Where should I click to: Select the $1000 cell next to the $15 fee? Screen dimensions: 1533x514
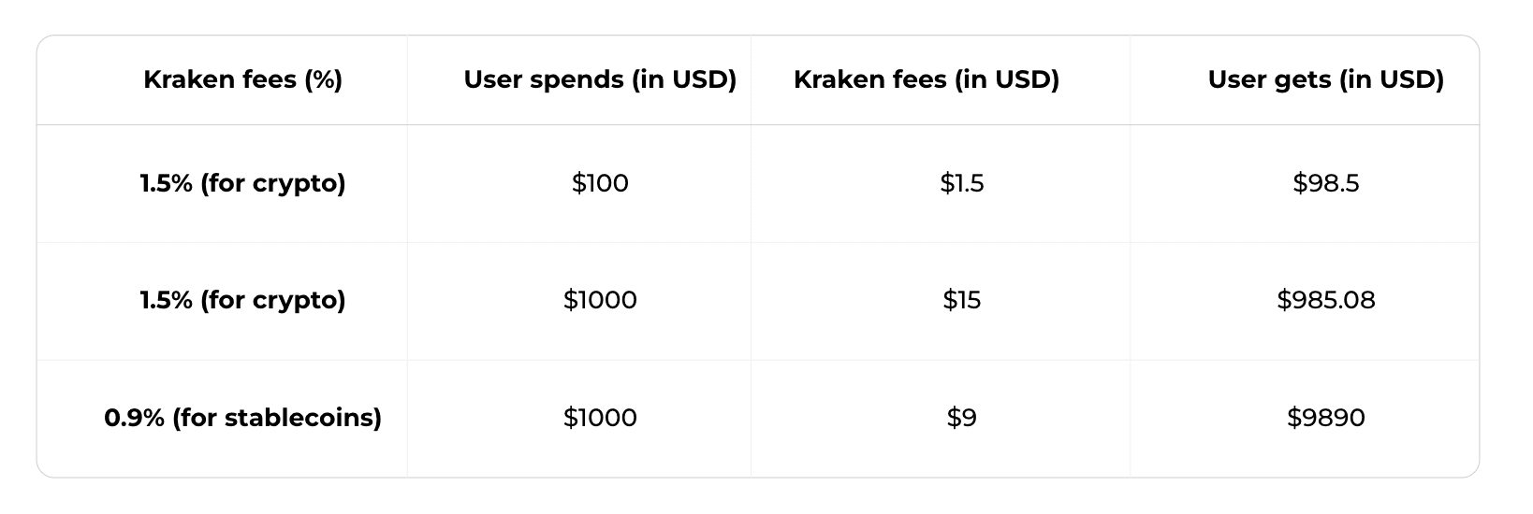pyautogui.click(x=600, y=300)
